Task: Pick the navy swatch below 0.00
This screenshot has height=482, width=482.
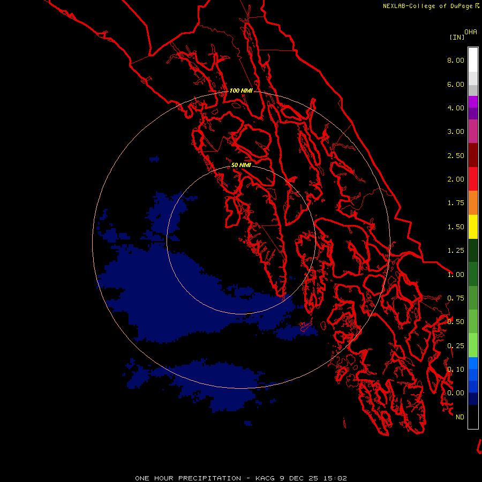Action: 473,398
